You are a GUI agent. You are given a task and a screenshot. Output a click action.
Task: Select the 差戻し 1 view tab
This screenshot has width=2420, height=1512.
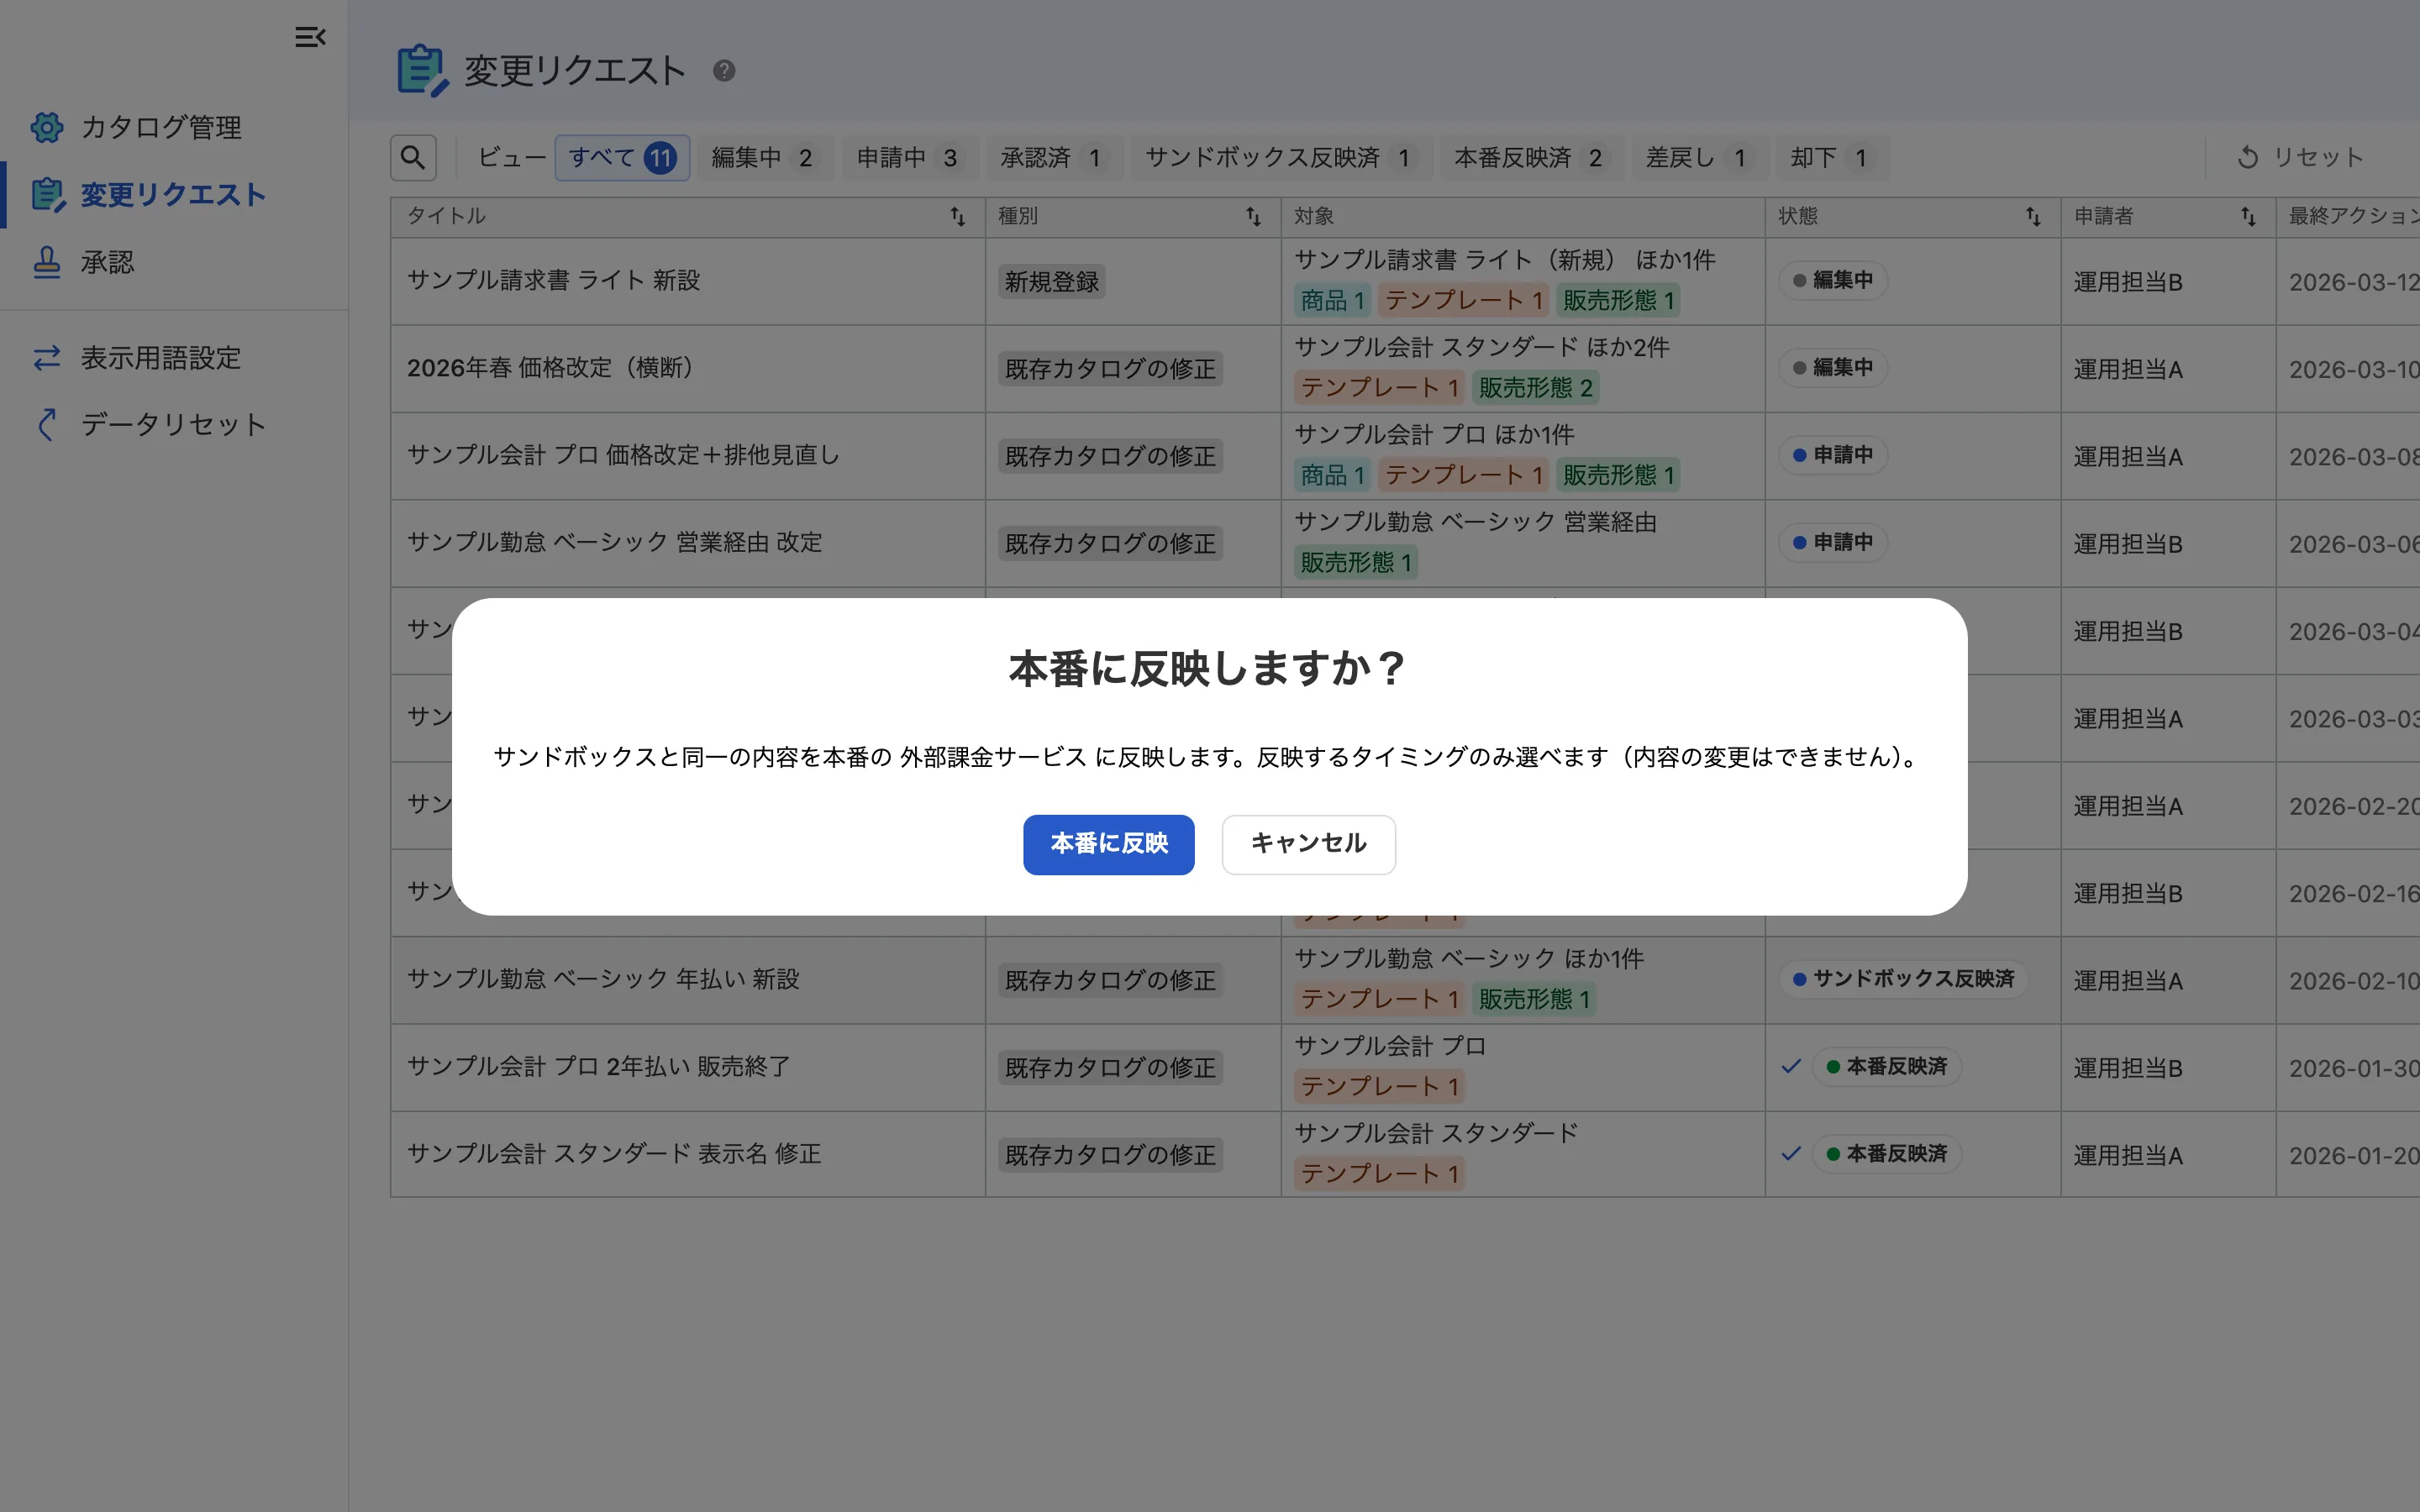point(1699,158)
